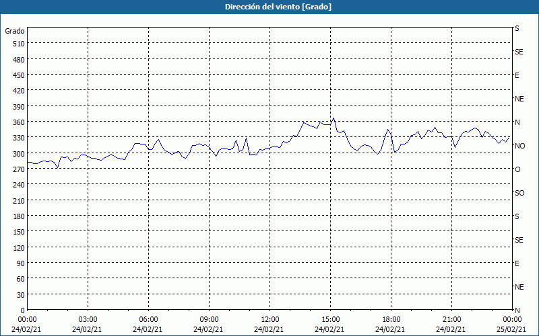Select the 120 degree axis label

pos(20,248)
